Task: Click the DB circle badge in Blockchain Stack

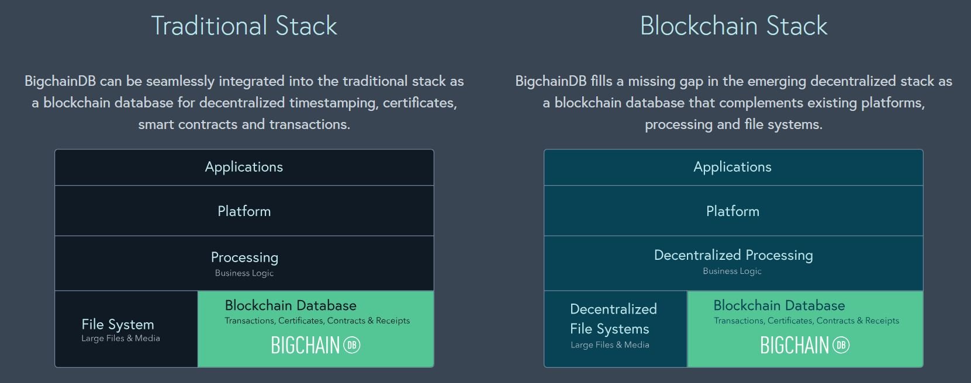Action: (841, 345)
